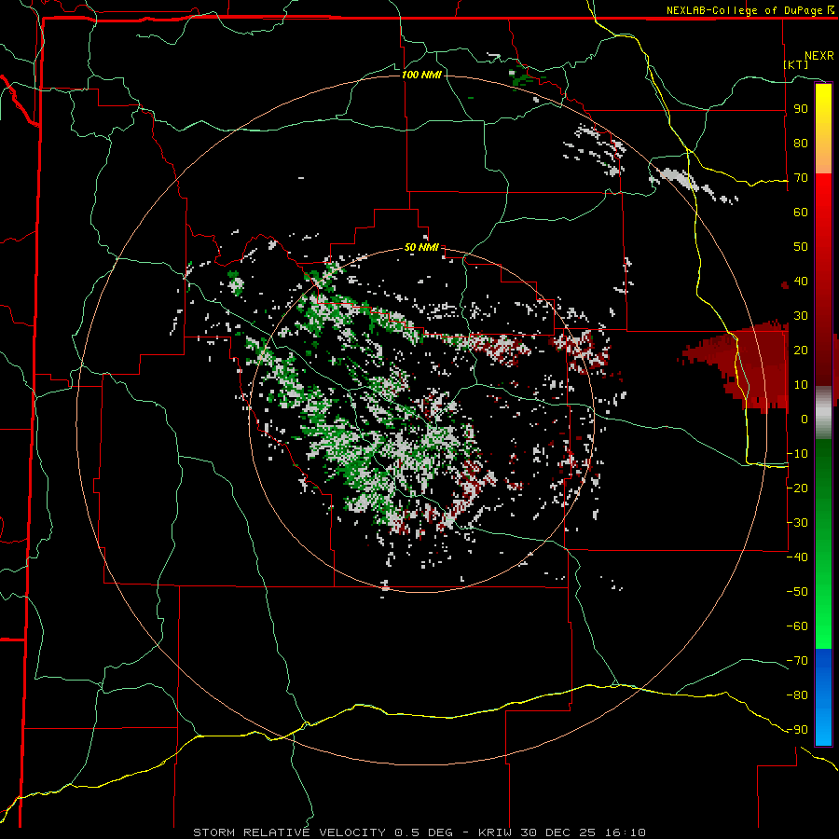Click the -50 value on the velocity scale
The image size is (839, 839).
[x=797, y=592]
